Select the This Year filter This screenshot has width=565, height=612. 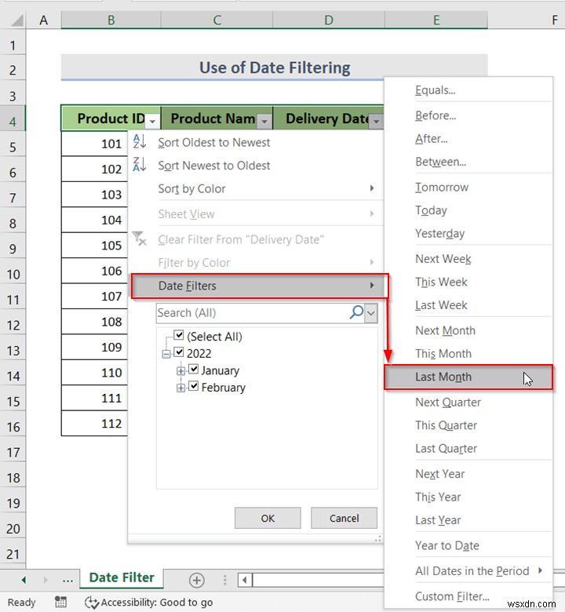[x=438, y=497]
